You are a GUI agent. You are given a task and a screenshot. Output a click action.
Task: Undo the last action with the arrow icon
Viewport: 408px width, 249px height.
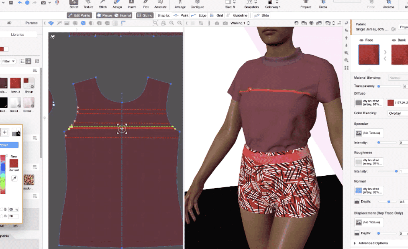tap(20, 2)
